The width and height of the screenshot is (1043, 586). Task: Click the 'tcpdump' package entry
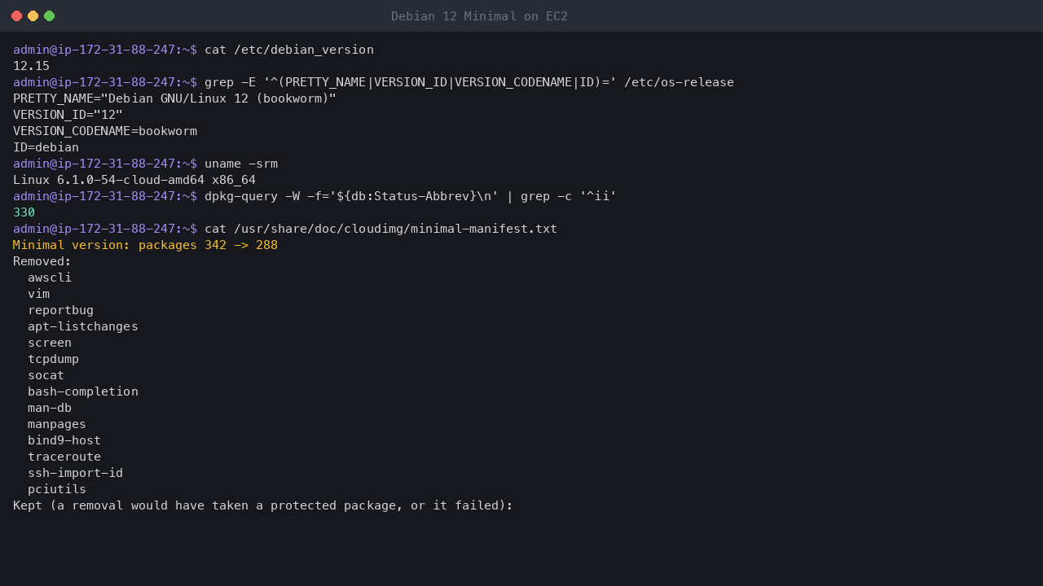coord(53,359)
